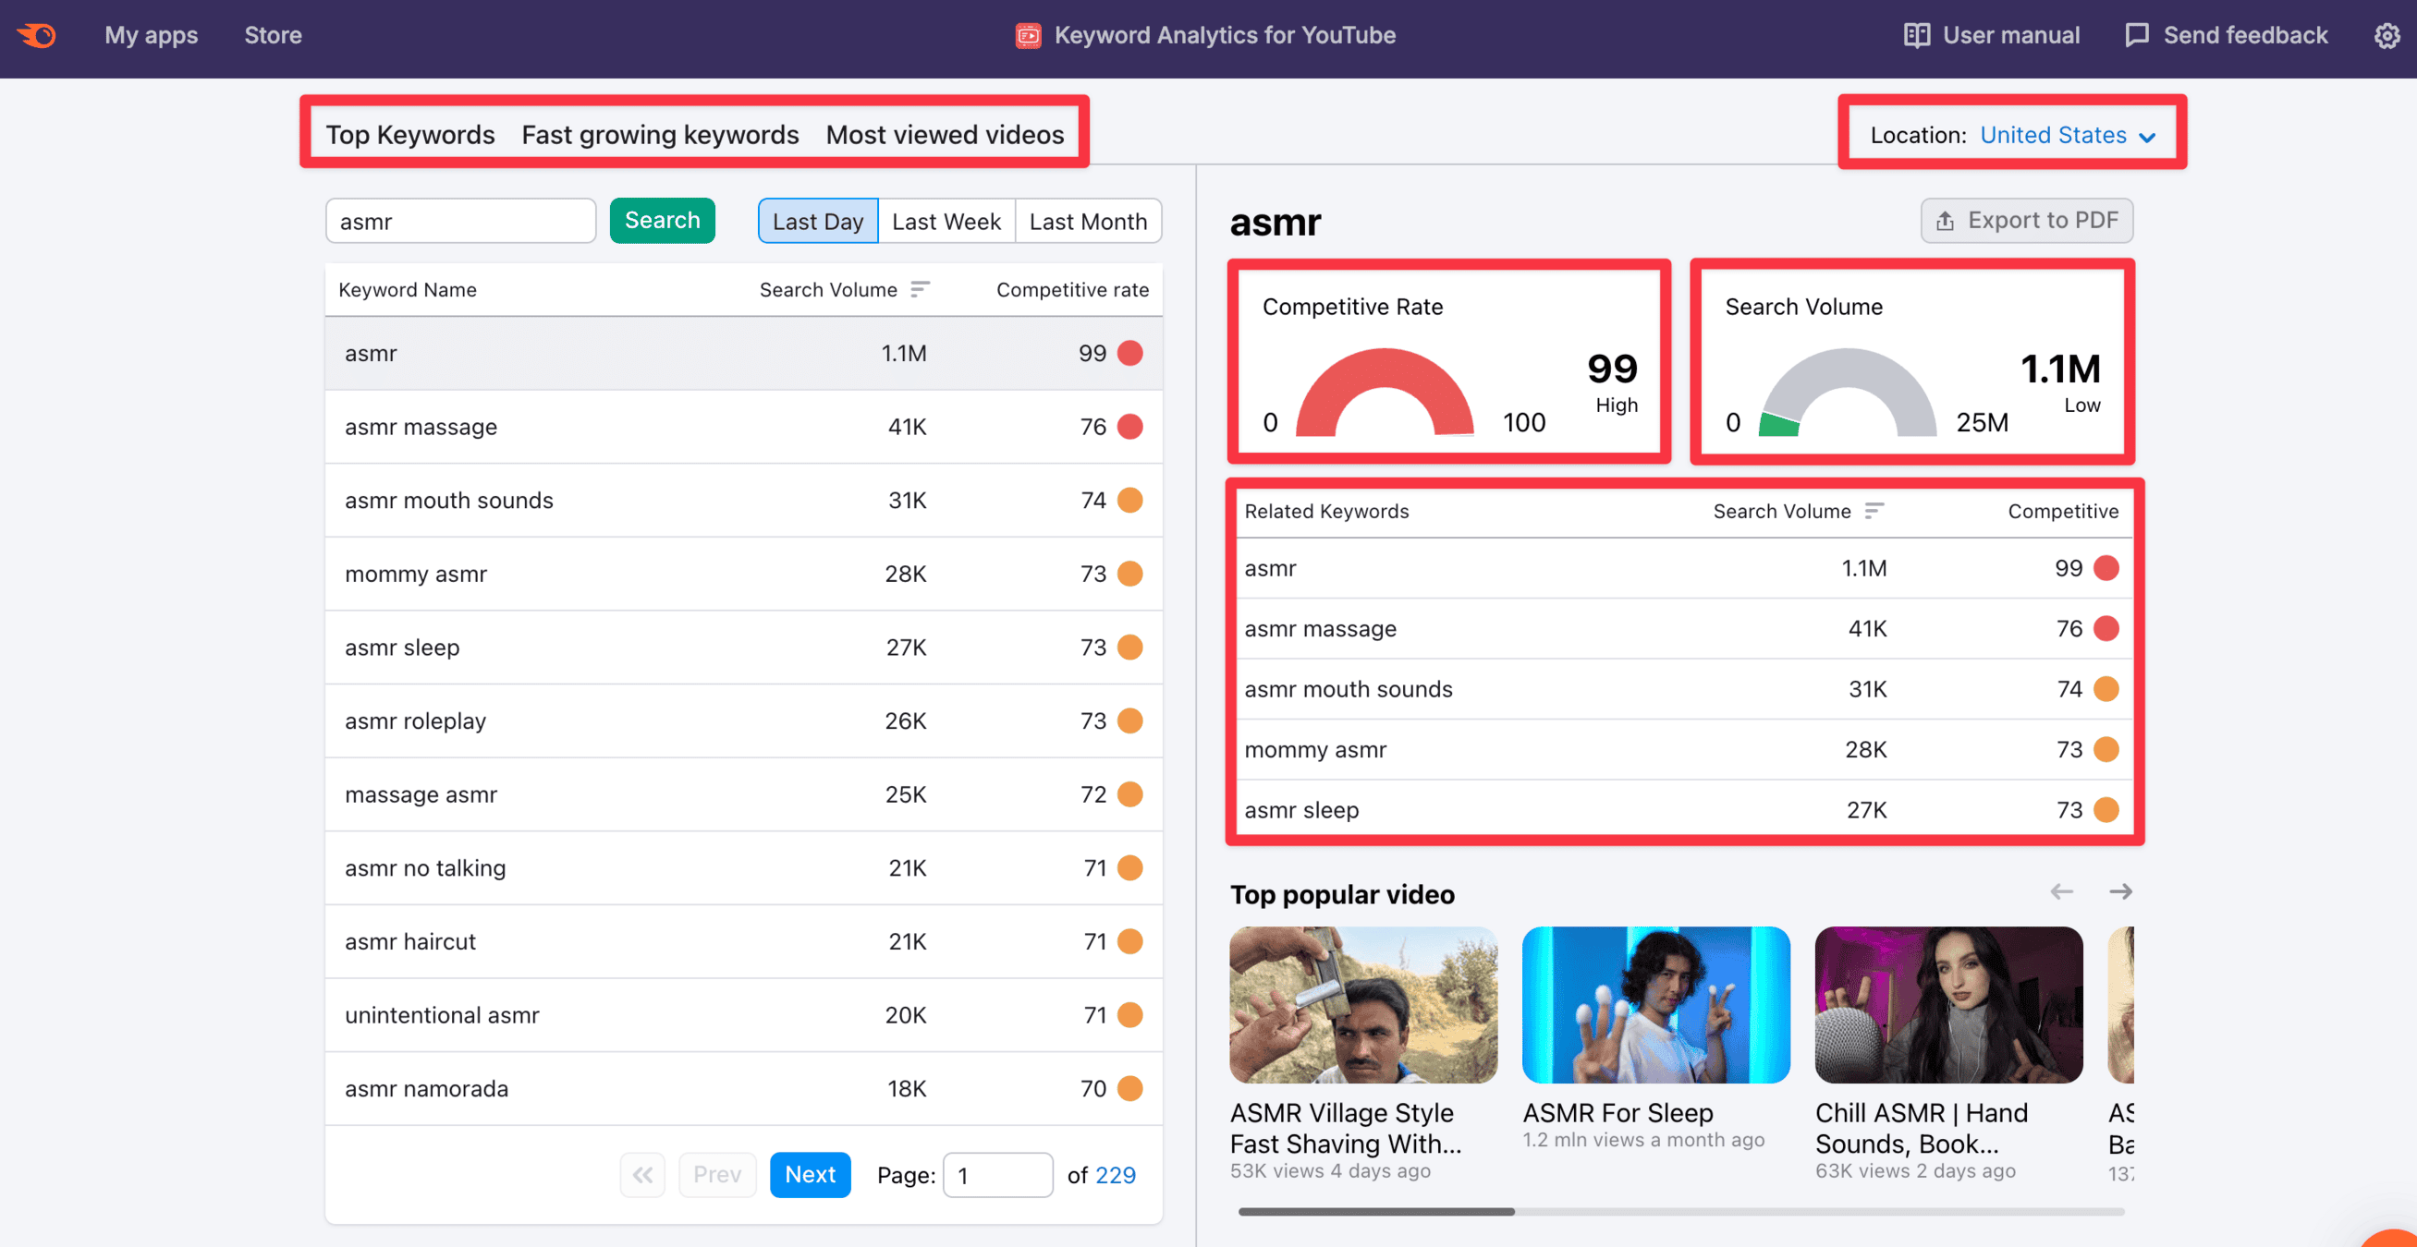This screenshot has height=1247, width=2417.
Task: Click ASMR For Sleep video title
Action: pos(1617,1112)
